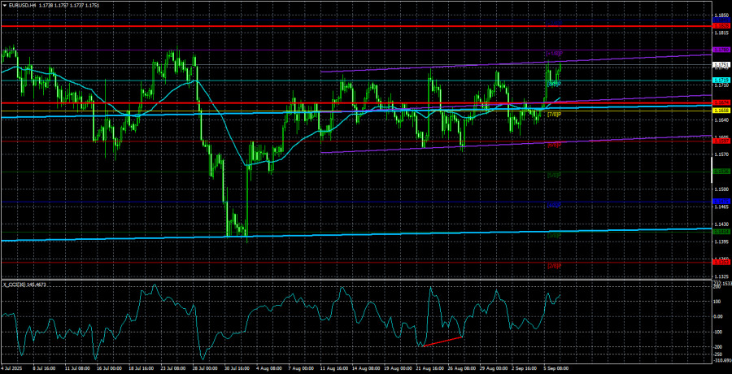Select the purple 1.1780 price level tag
732x374 pixels.
click(720, 50)
